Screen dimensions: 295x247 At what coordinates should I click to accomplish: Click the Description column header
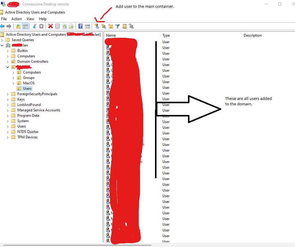tap(252, 35)
